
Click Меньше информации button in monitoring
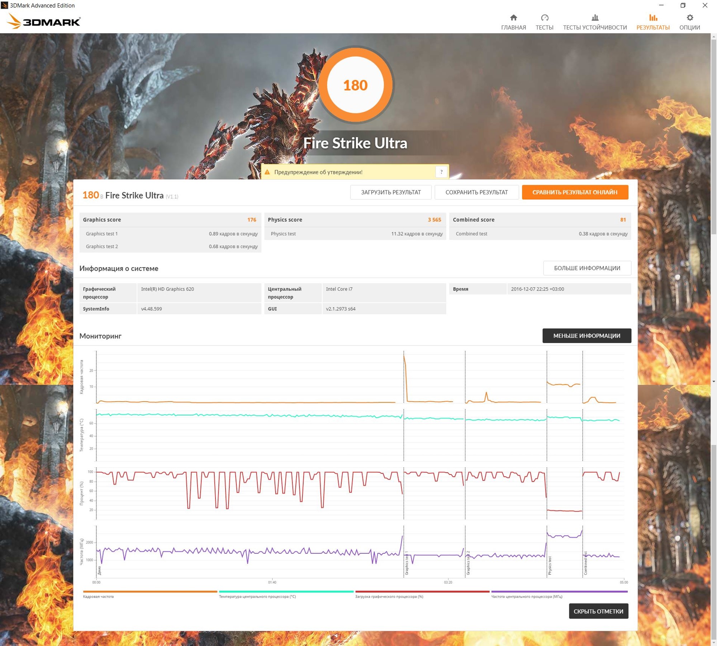click(x=587, y=336)
